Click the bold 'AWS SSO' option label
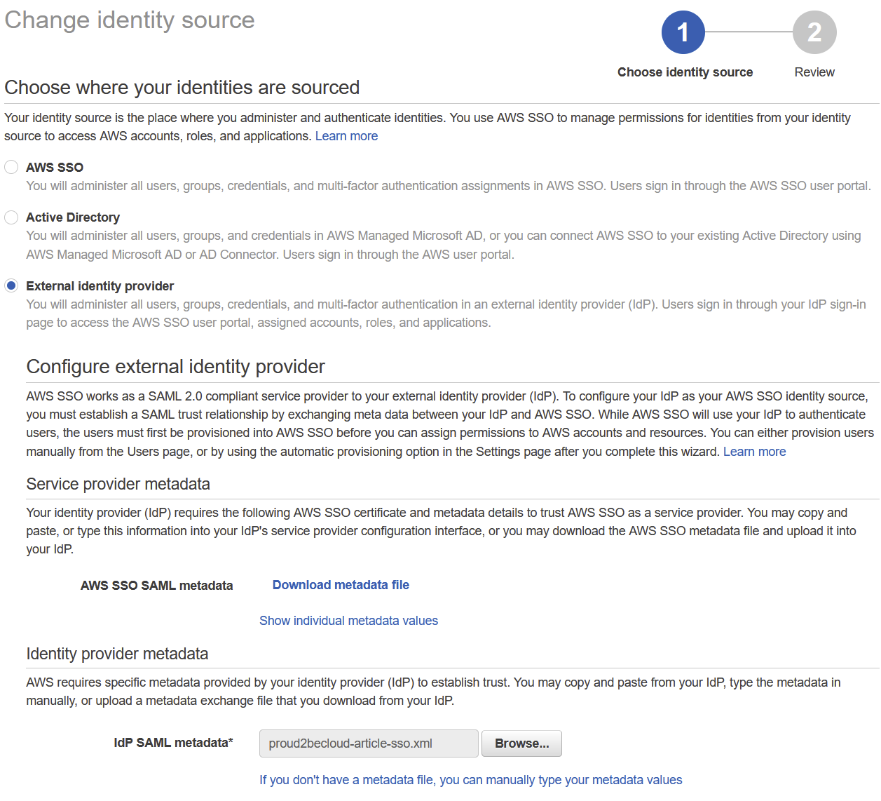Image resolution: width=881 pixels, height=801 pixels. (x=55, y=168)
